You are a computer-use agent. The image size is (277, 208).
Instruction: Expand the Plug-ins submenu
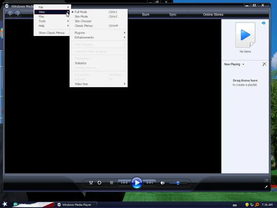click(x=98, y=33)
